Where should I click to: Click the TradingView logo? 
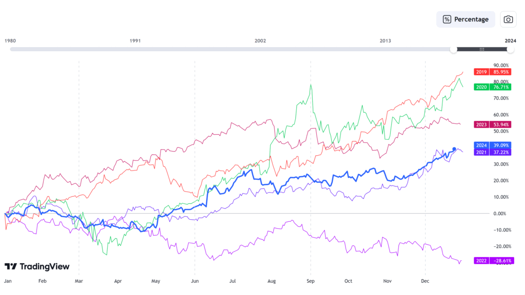click(37, 266)
